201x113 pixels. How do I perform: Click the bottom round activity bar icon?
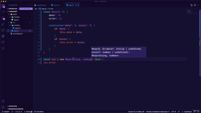pos(3,48)
